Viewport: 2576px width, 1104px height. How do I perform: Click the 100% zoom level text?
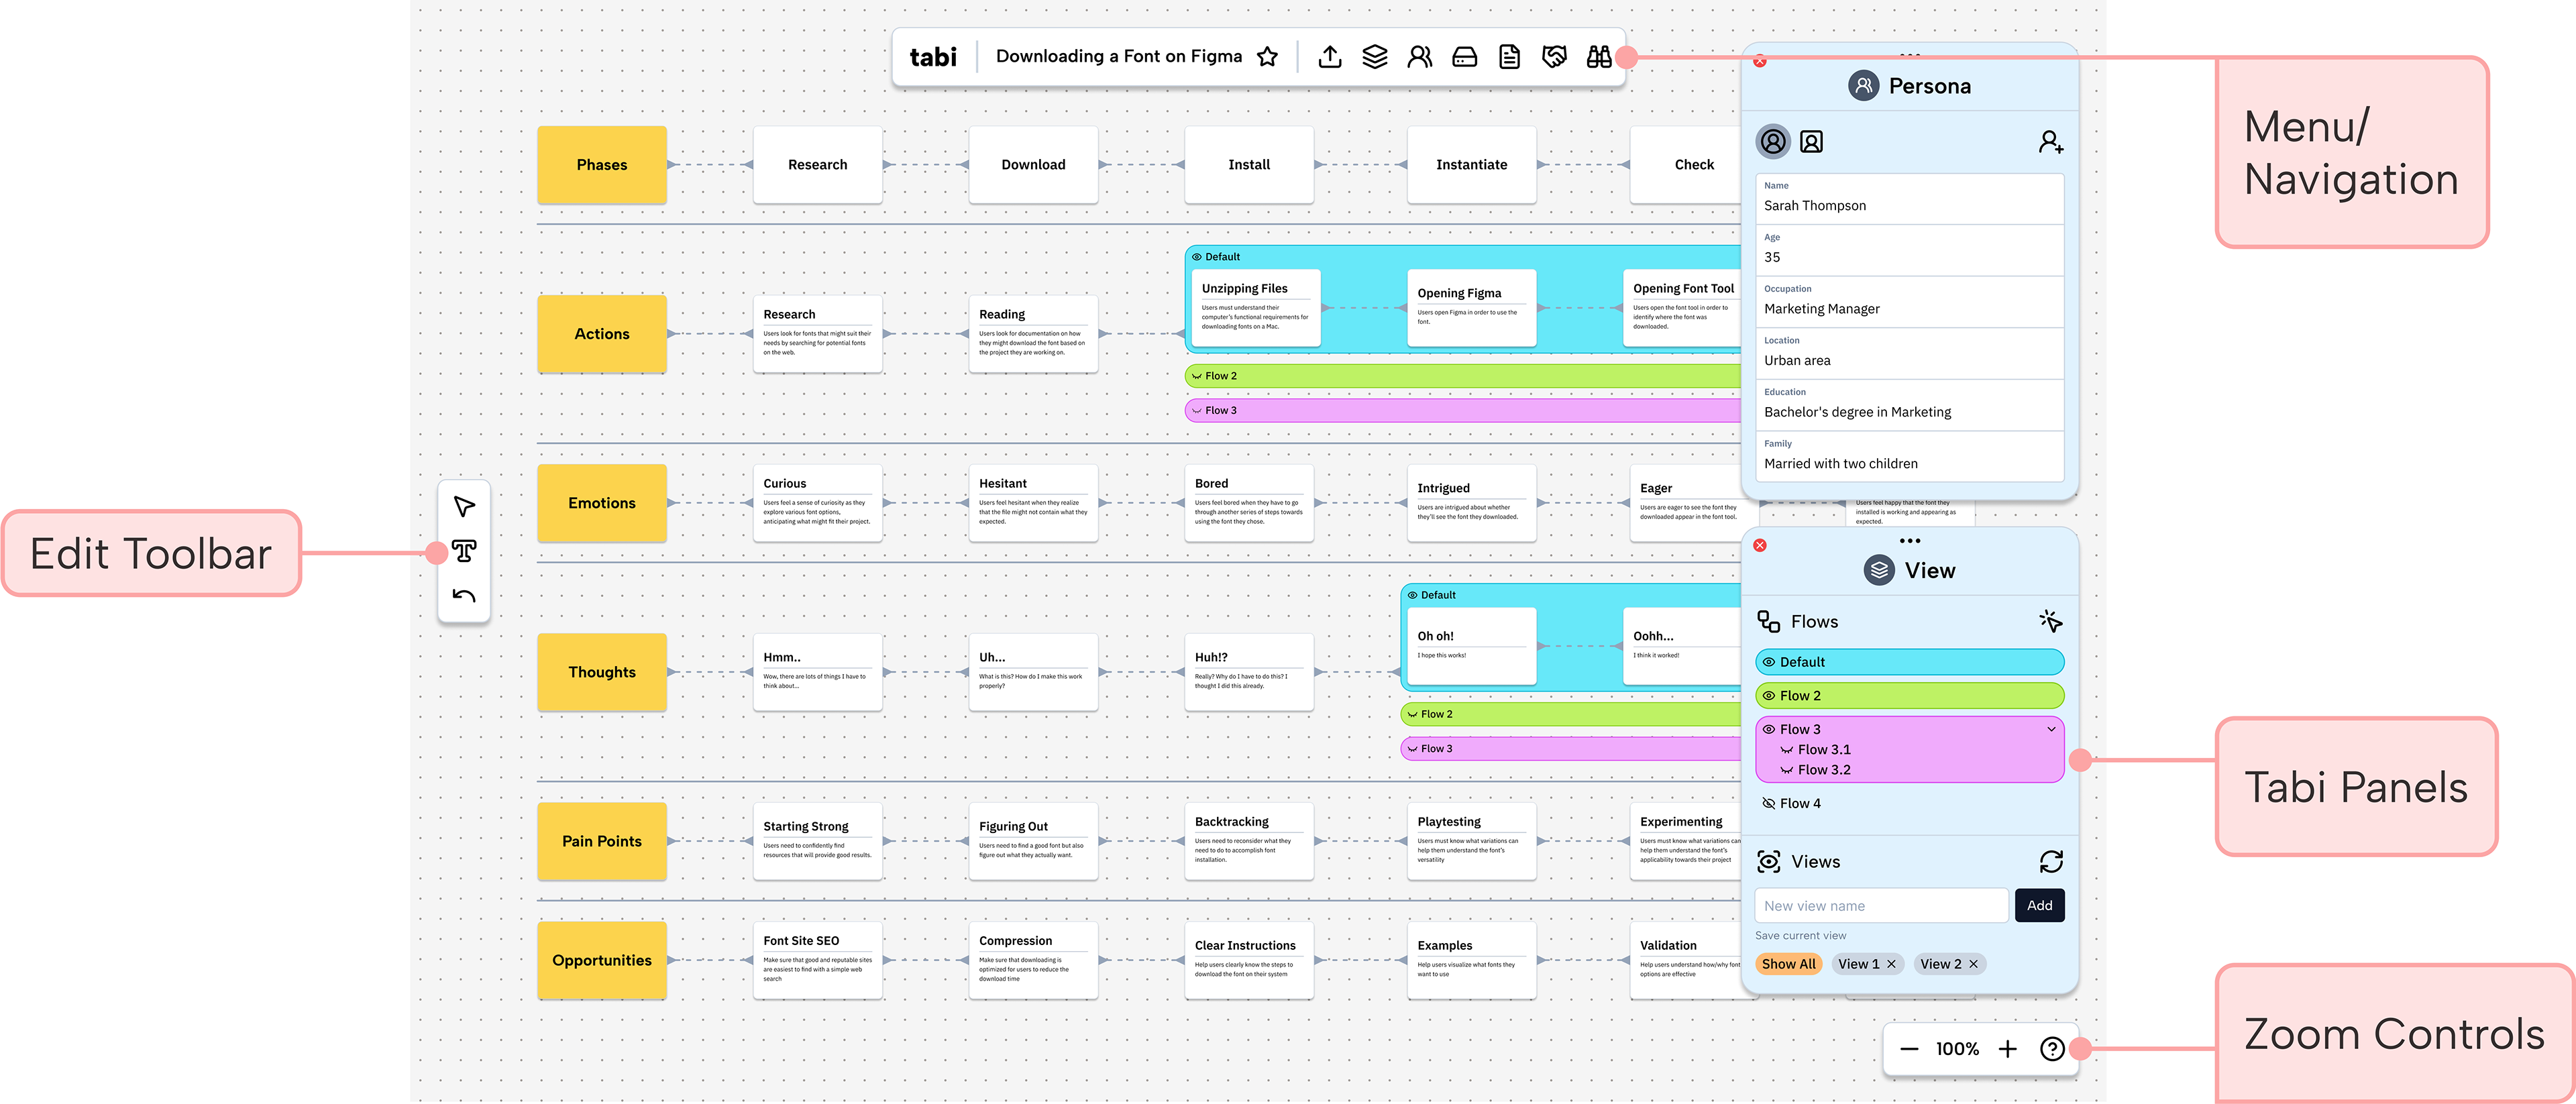[1957, 1049]
